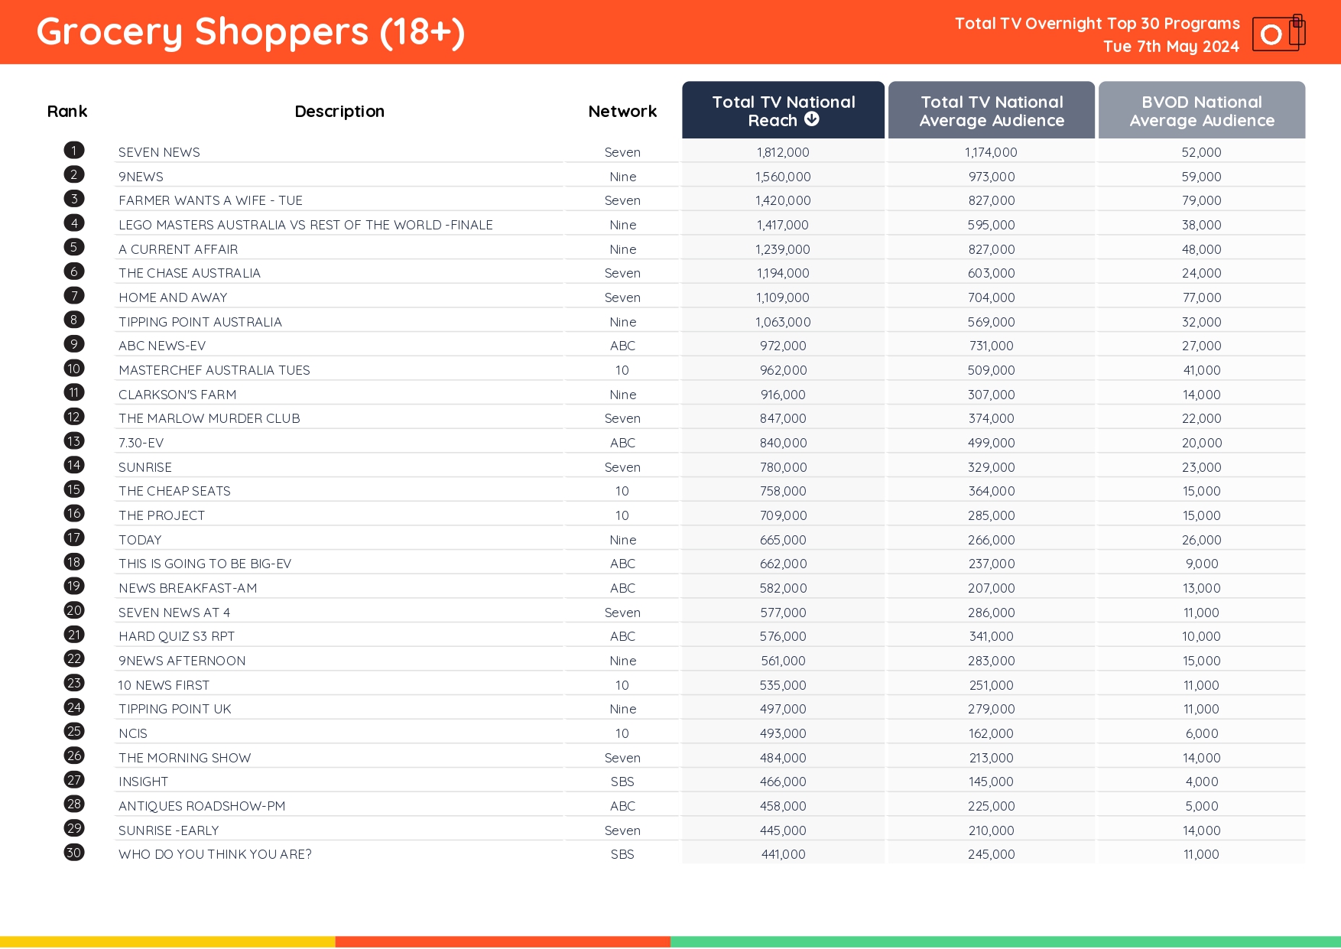Viewport: 1341px width, 949px height.
Task: Click the sort arrow in Total TV National Reach
Action: click(x=812, y=119)
